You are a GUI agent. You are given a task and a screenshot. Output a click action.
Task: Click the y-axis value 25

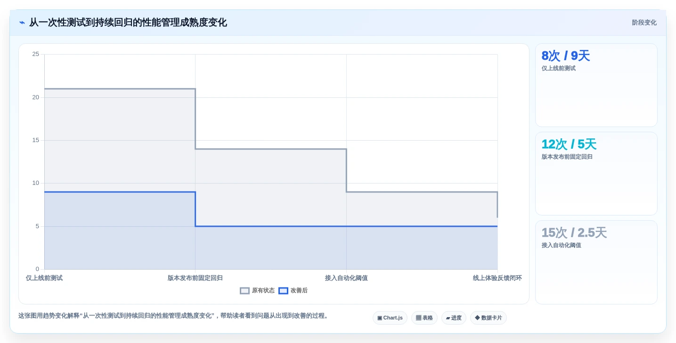click(36, 54)
